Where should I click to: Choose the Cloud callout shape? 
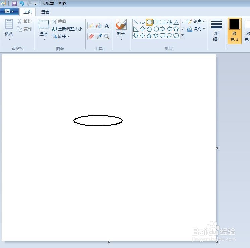tap(176, 35)
